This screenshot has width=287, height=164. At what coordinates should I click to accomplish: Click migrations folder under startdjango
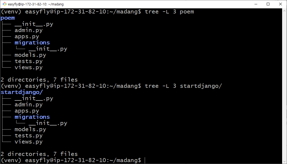tap(32, 117)
